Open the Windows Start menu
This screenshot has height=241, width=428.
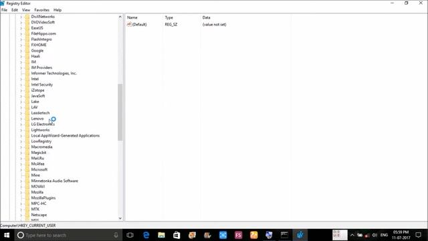(x=7, y=235)
